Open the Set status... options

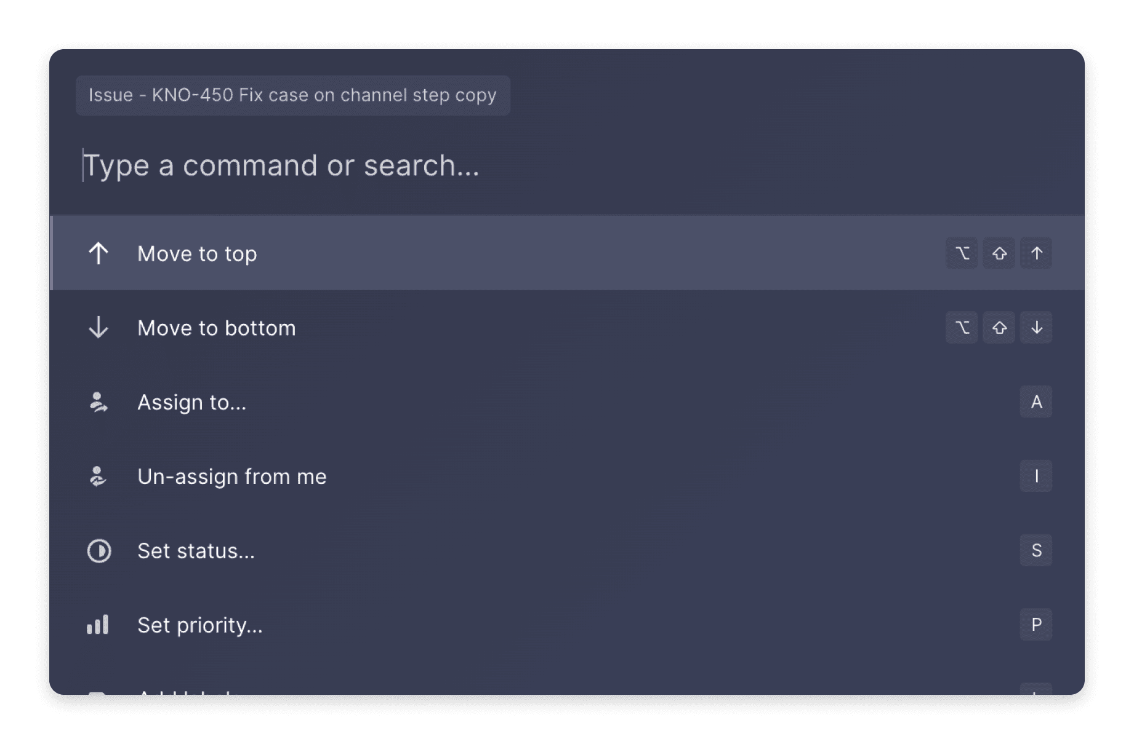[x=196, y=551]
